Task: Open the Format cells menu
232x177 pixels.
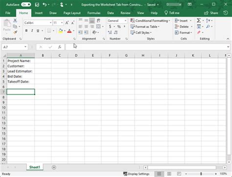Action: [x=183, y=33]
